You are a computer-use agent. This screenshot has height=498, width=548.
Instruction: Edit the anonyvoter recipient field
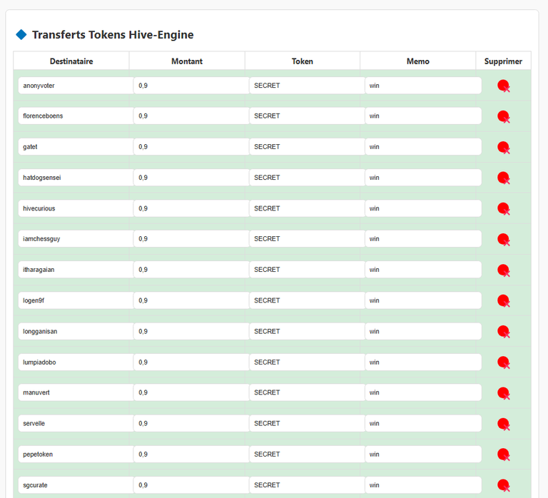[x=76, y=86]
